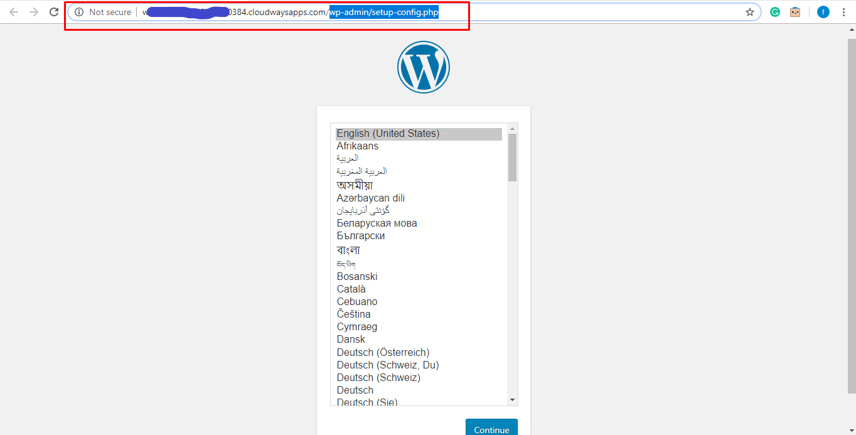Image resolution: width=856 pixels, height=435 pixels.
Task: Click Continue to proceed with setup
Action: tap(491, 427)
